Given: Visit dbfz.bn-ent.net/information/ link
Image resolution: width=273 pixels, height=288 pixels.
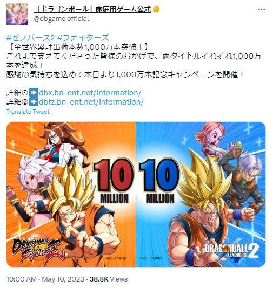Looking at the screenshot, I should point(91,102).
